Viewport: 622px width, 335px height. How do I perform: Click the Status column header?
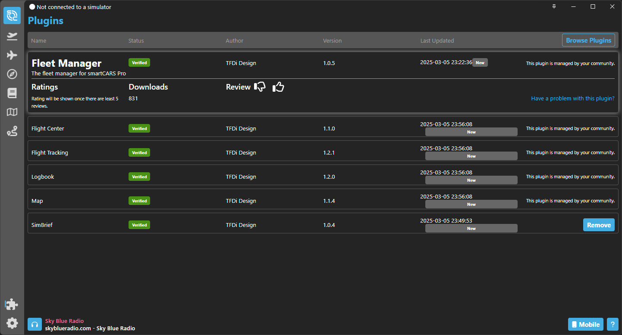[x=136, y=40]
